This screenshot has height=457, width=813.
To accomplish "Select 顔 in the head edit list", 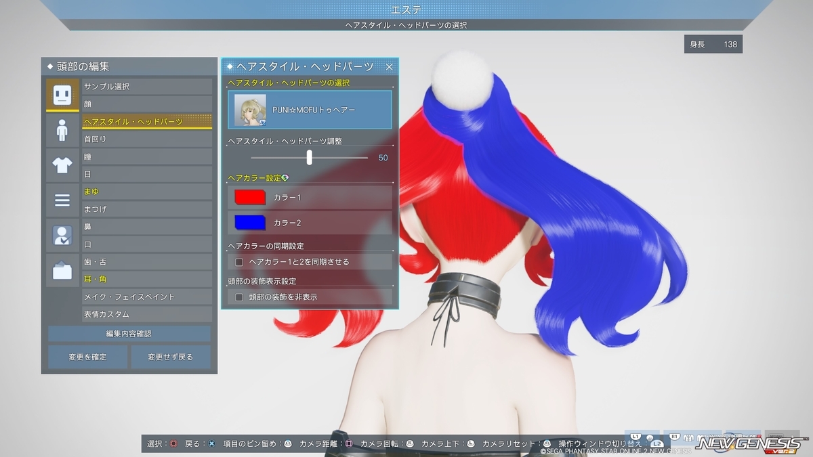I will [147, 104].
